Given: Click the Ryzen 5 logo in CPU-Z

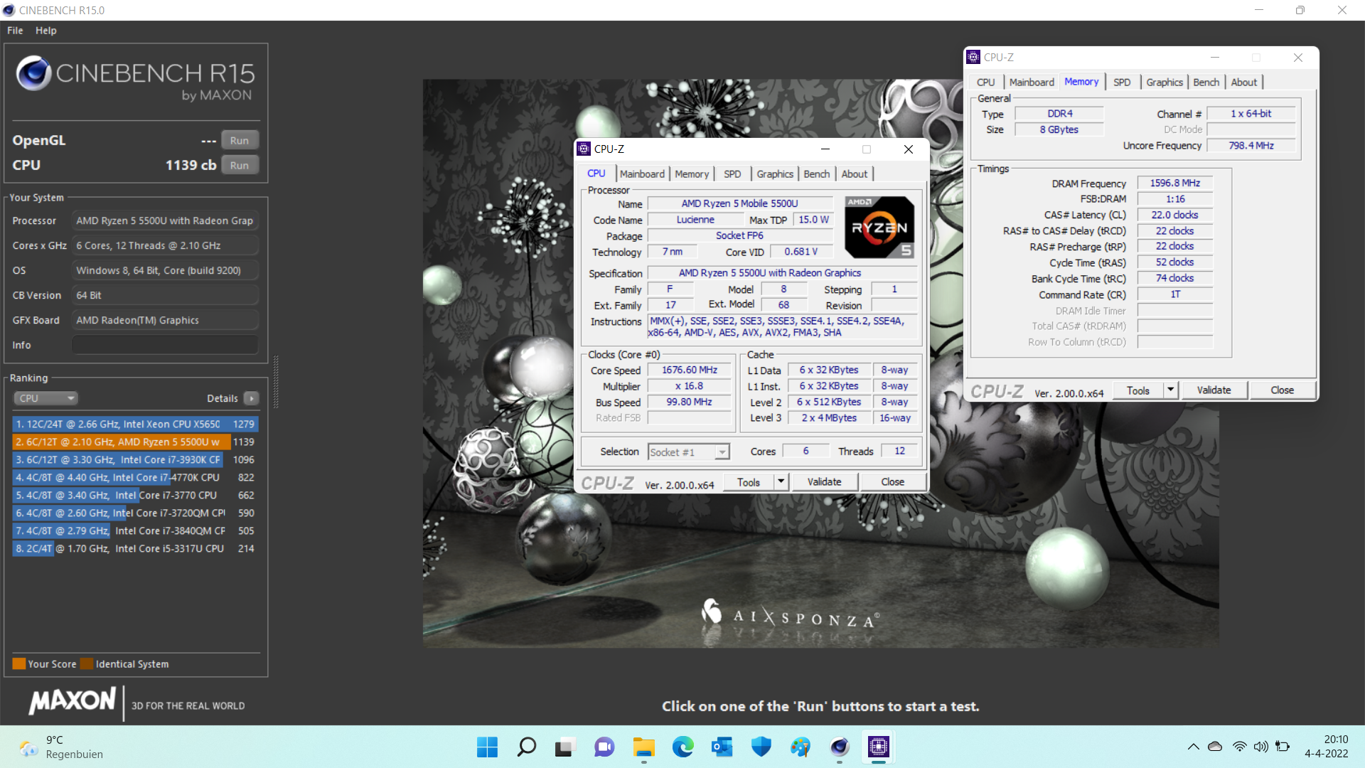Looking at the screenshot, I should click(x=879, y=227).
